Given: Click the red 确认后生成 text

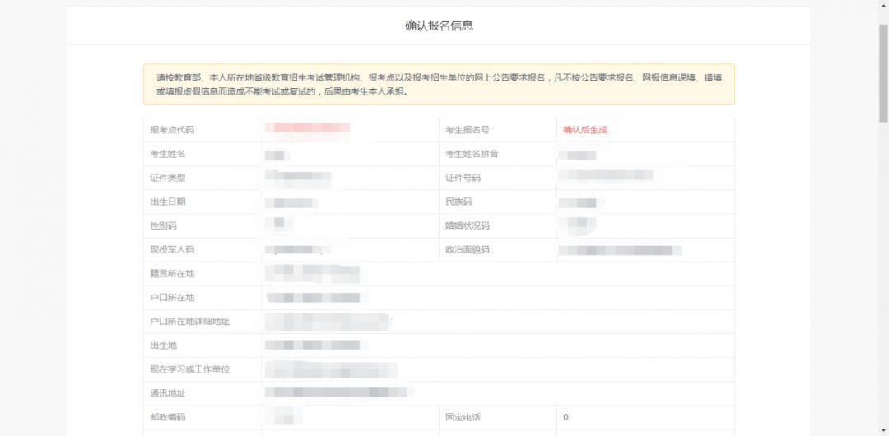Looking at the screenshot, I should click(x=585, y=130).
